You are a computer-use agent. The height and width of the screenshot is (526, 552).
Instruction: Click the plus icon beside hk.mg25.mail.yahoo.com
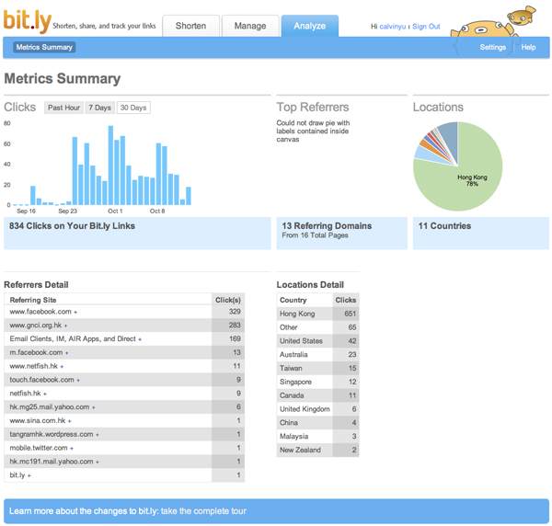[93, 406]
